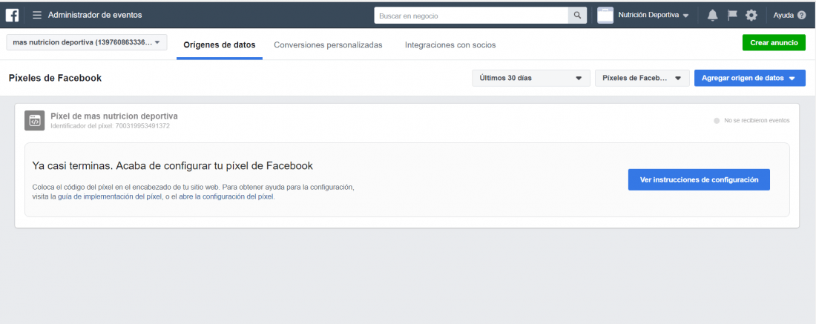Switch to Integraciones con socios tab
The image size is (816, 324).
[450, 45]
